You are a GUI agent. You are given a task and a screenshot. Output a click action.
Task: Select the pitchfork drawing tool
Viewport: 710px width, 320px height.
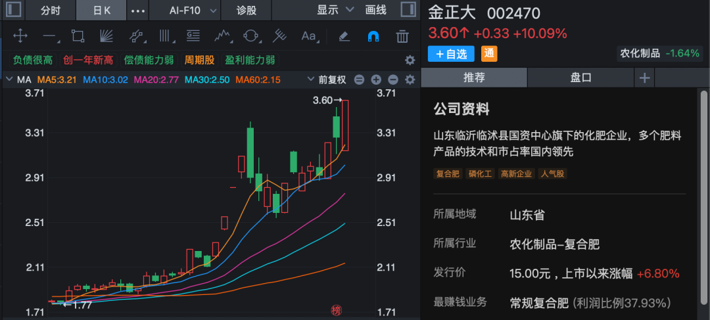pos(280,35)
